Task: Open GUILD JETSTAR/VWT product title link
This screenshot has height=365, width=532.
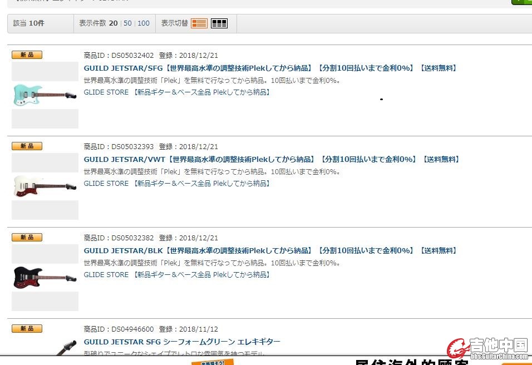Action: [x=272, y=160]
